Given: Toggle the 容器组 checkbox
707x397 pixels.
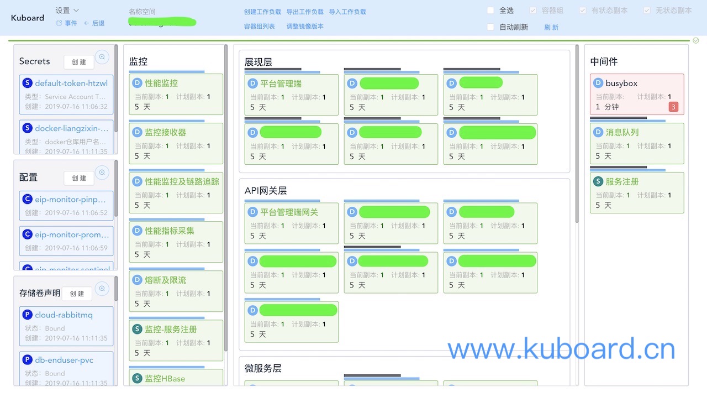Looking at the screenshot, I should tap(533, 11).
